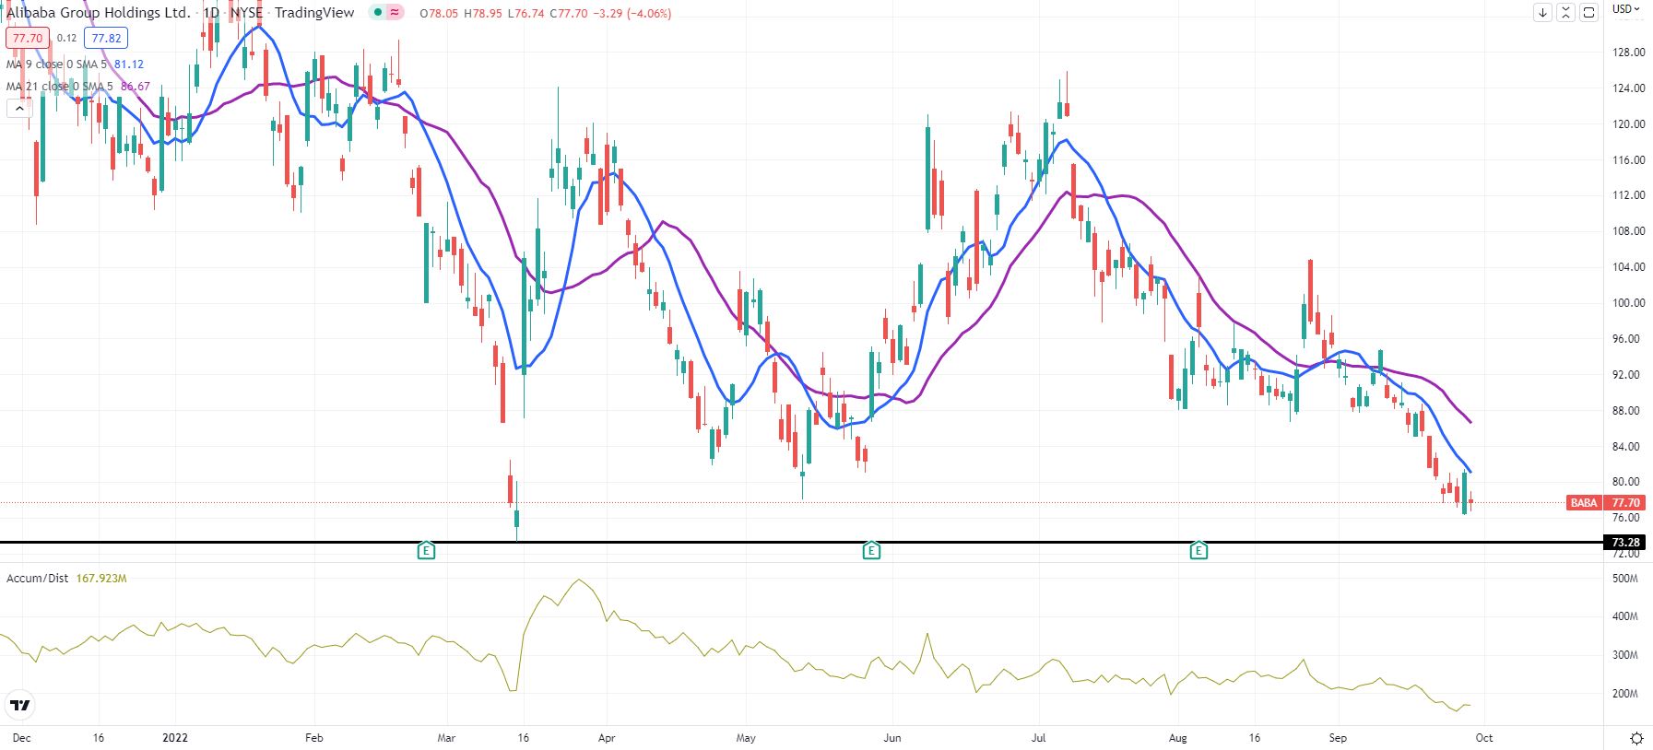Collapse the indicator legend with chevron

tap(18, 109)
